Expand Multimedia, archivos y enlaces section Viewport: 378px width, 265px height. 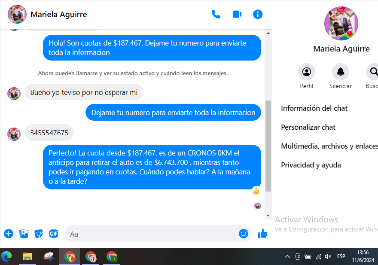click(329, 146)
